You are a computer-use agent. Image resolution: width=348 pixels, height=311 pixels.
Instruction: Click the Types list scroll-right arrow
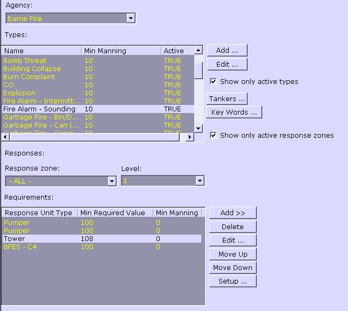tap(189, 138)
